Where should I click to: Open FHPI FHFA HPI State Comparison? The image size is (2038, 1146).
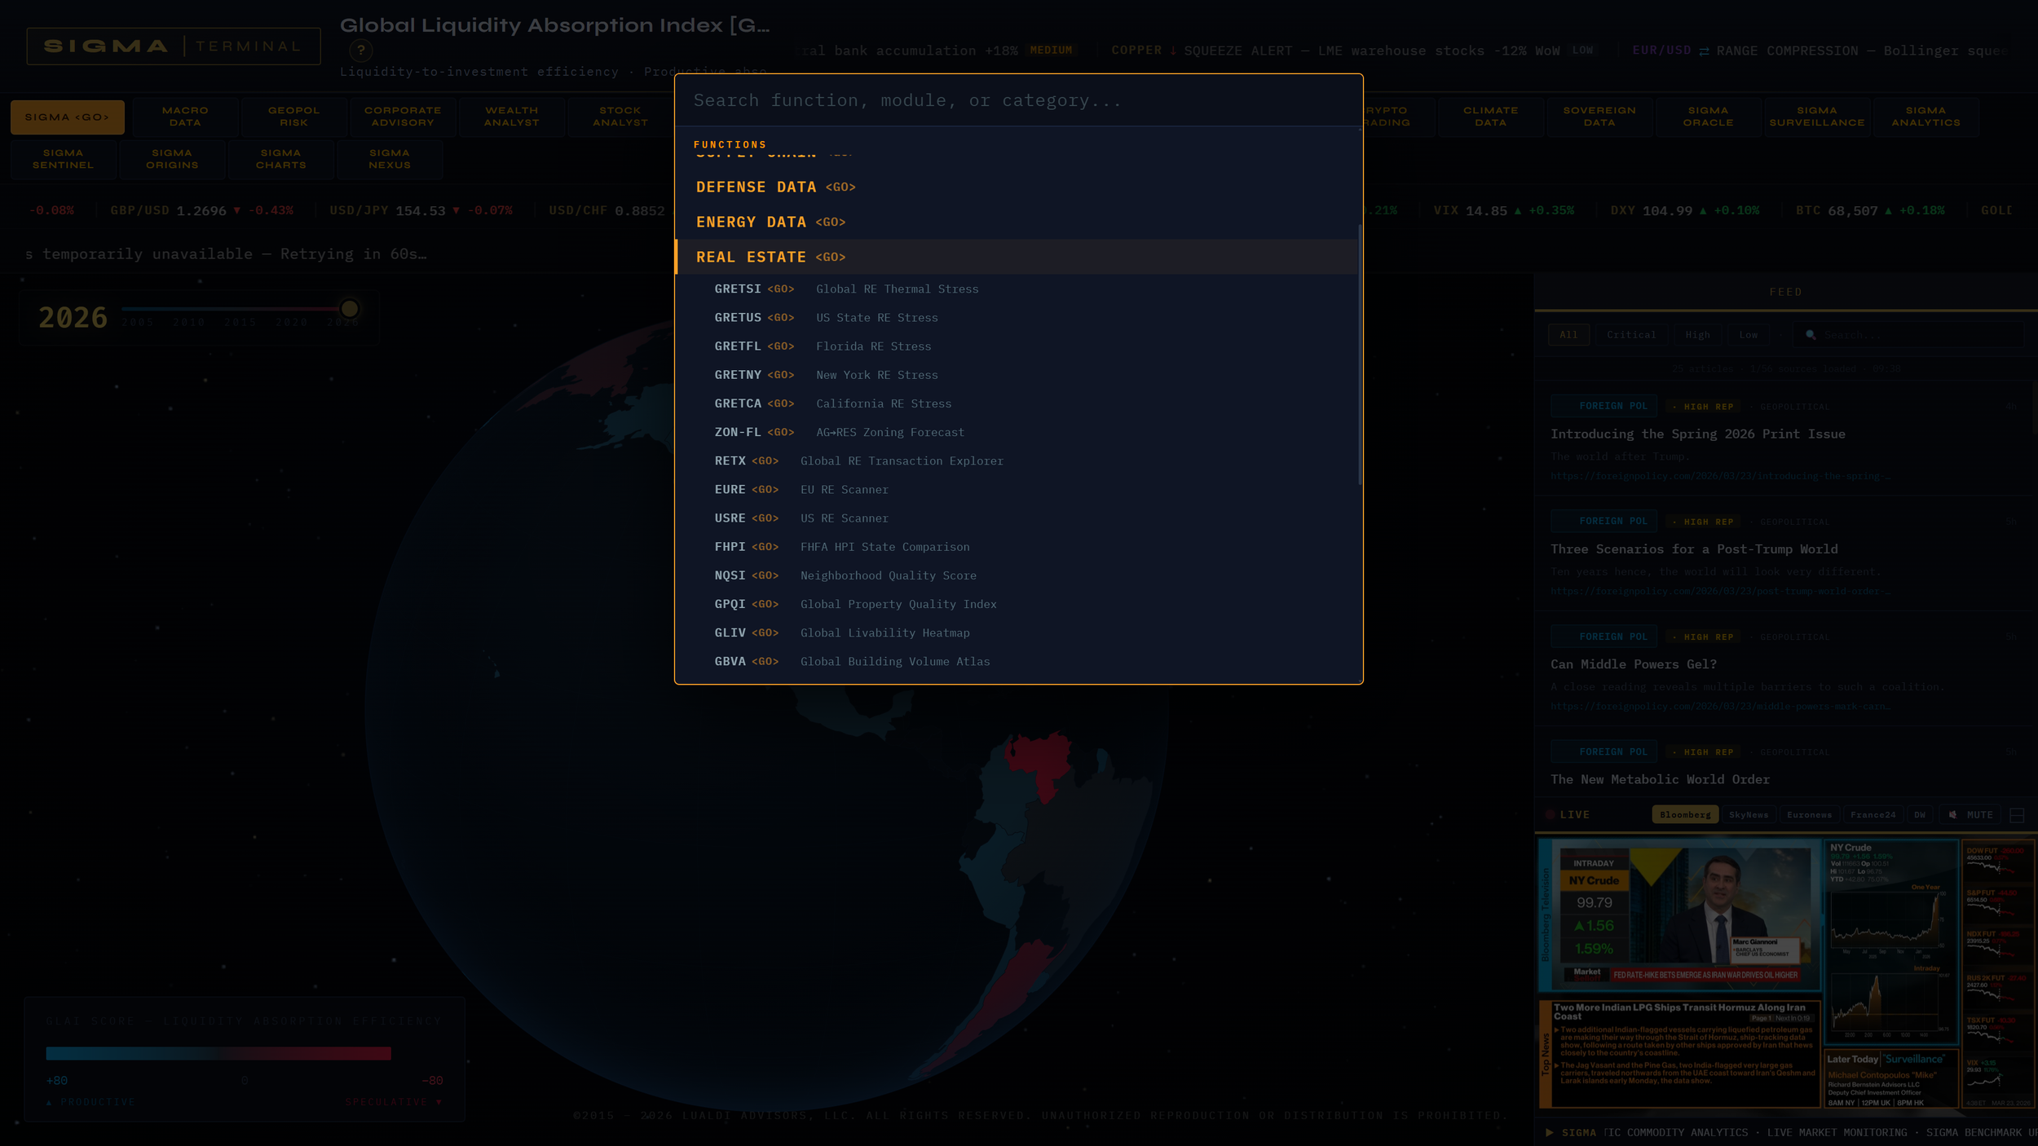click(x=1017, y=547)
